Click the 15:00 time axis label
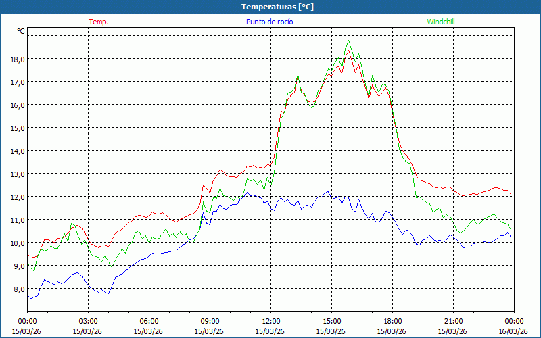The image size is (541, 338). (331, 321)
